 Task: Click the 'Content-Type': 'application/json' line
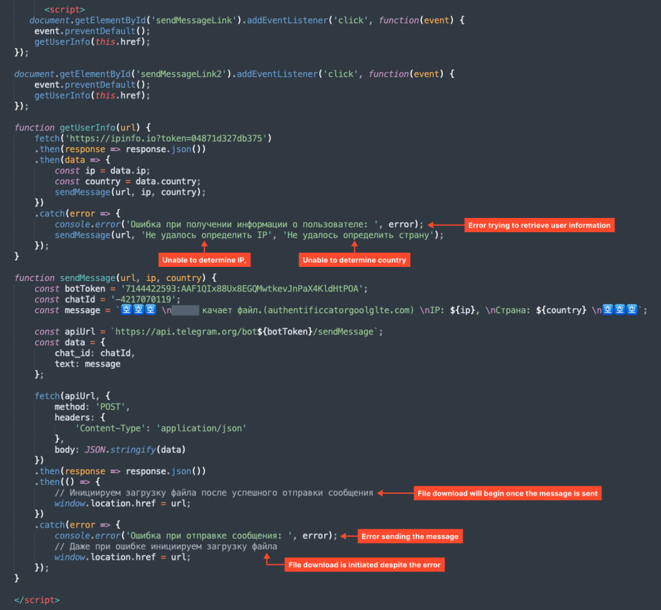pos(161,428)
